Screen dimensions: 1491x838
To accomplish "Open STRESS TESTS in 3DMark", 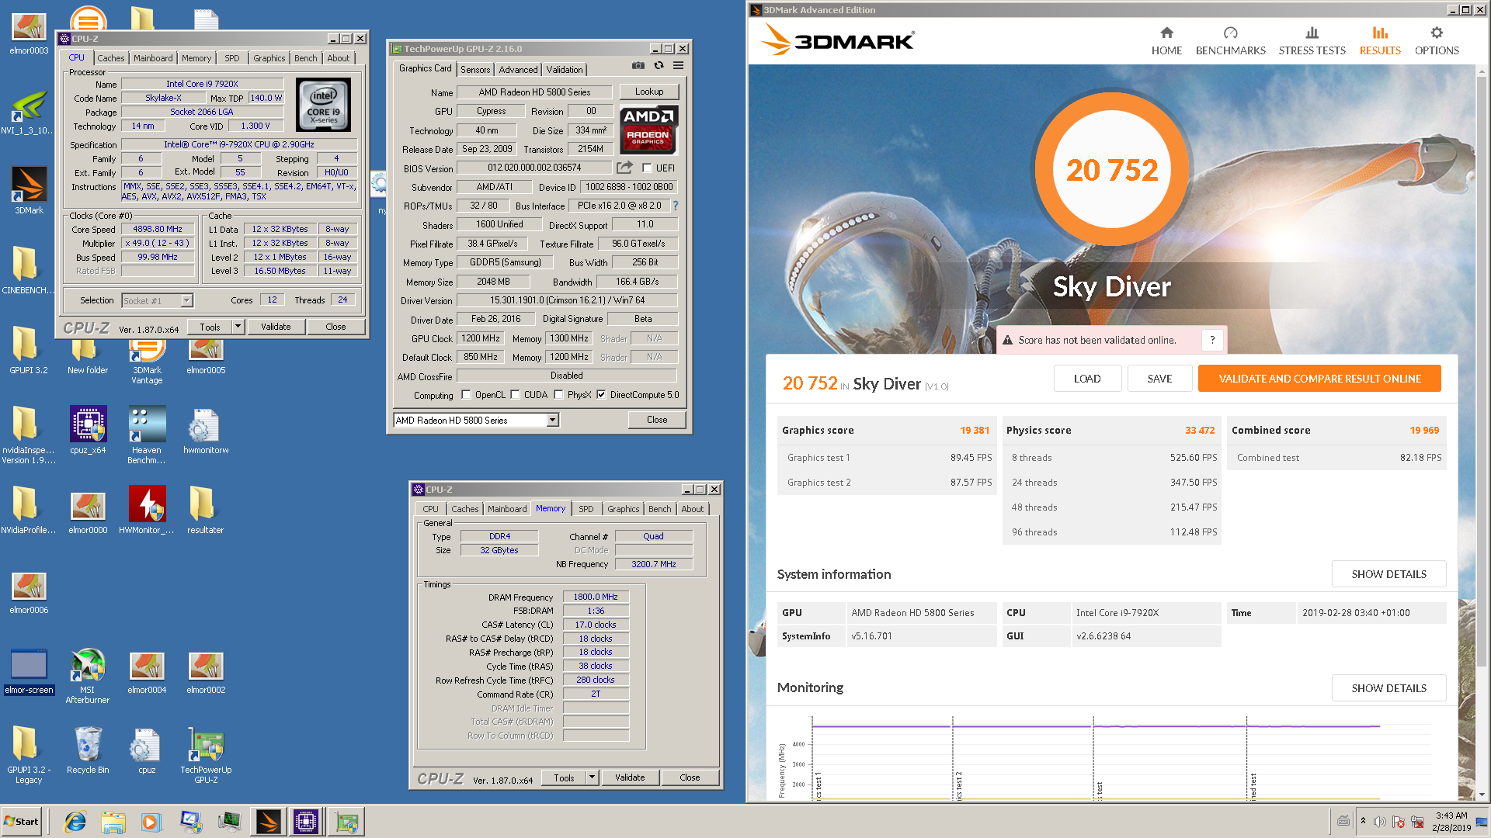I will [x=1312, y=41].
